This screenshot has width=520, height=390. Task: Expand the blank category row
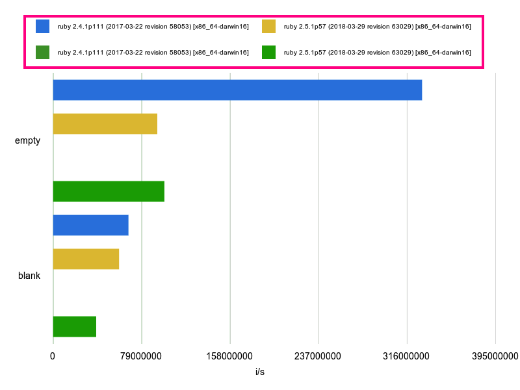coord(29,275)
